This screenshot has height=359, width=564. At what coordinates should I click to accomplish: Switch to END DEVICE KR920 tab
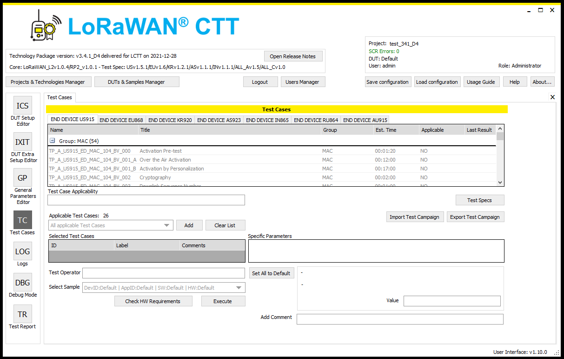[x=170, y=120]
